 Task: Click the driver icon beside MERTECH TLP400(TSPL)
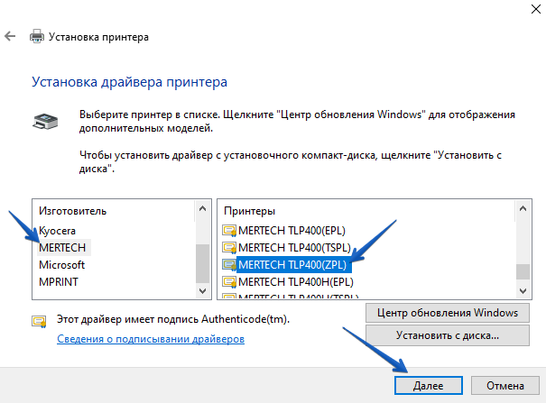[229, 247]
